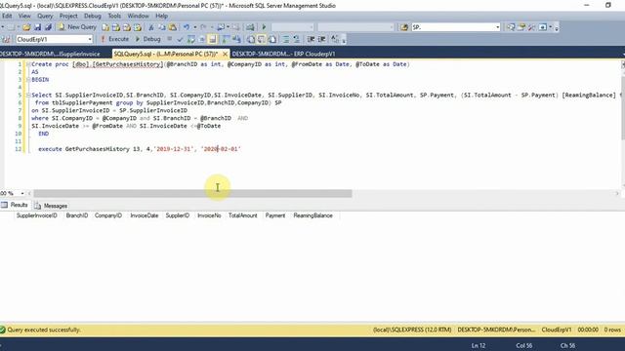Expand the find combo dropdown arrow
The height and width of the screenshot is (351, 625).
click(497, 27)
